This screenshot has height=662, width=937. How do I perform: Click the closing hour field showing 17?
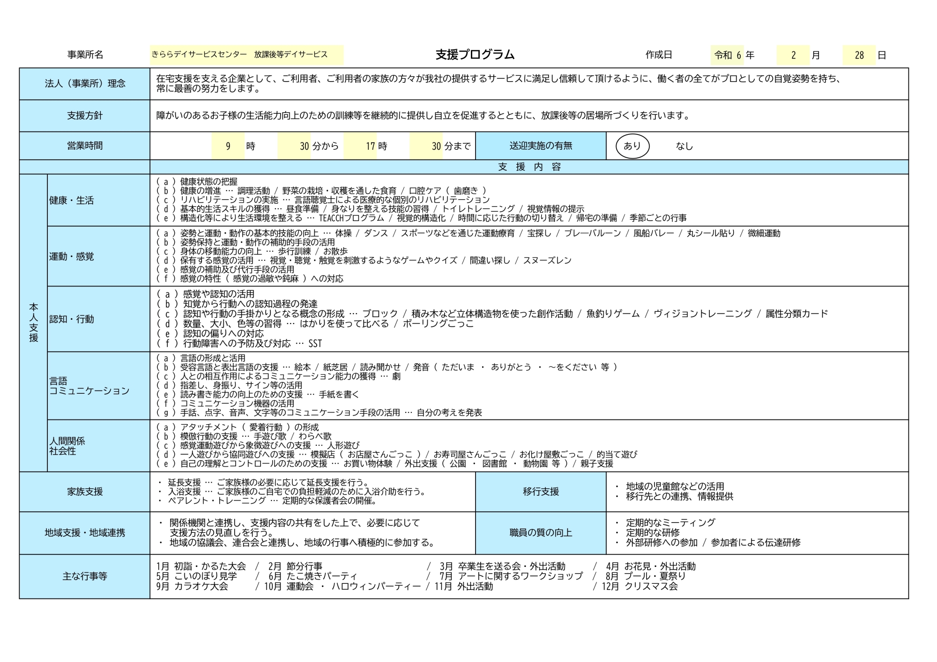point(360,146)
